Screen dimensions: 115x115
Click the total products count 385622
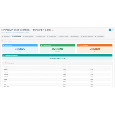coord(20,49)
